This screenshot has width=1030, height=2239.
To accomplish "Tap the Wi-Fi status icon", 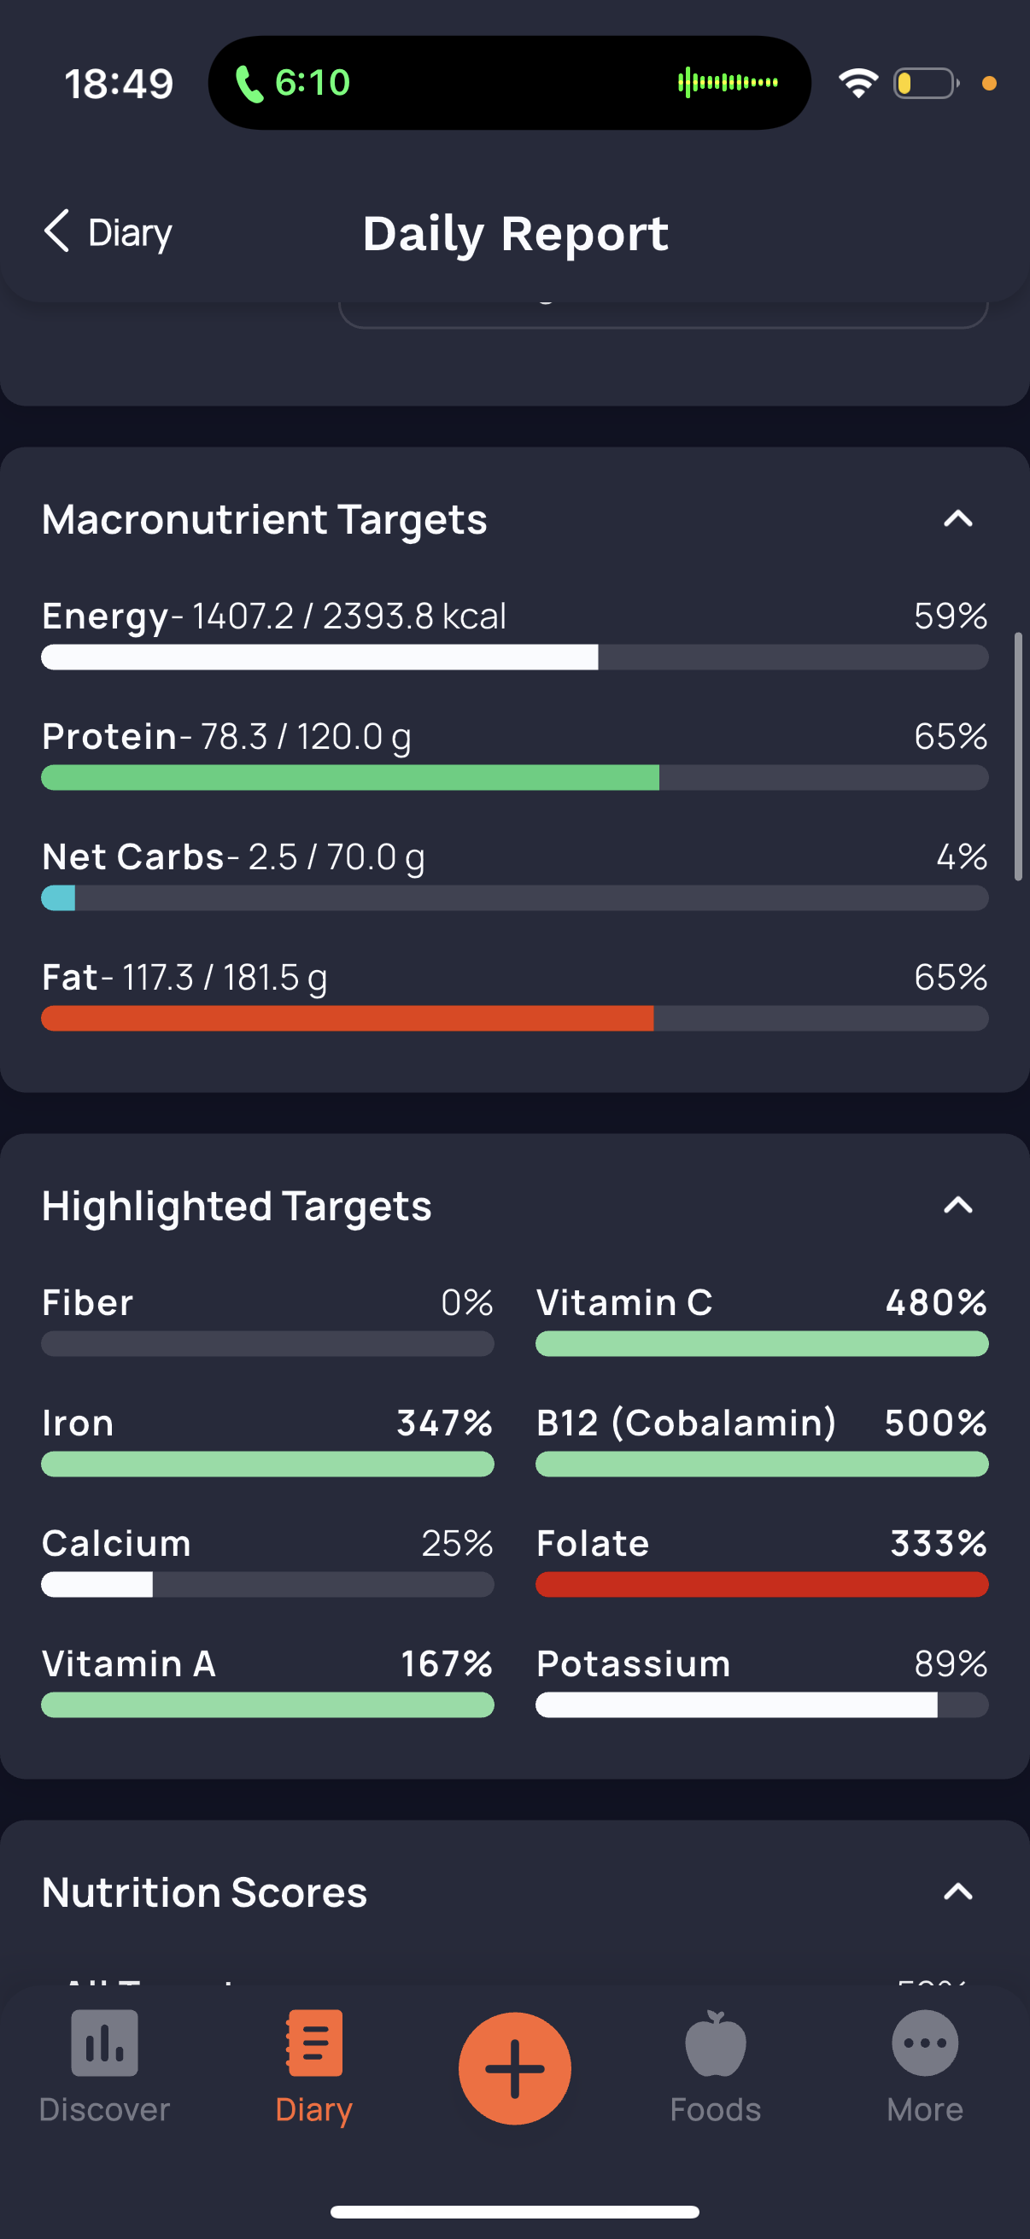I will (x=857, y=84).
